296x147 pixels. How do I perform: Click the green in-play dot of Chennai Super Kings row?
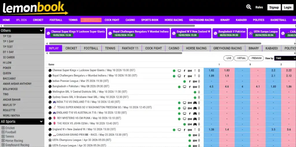tap(174, 71)
